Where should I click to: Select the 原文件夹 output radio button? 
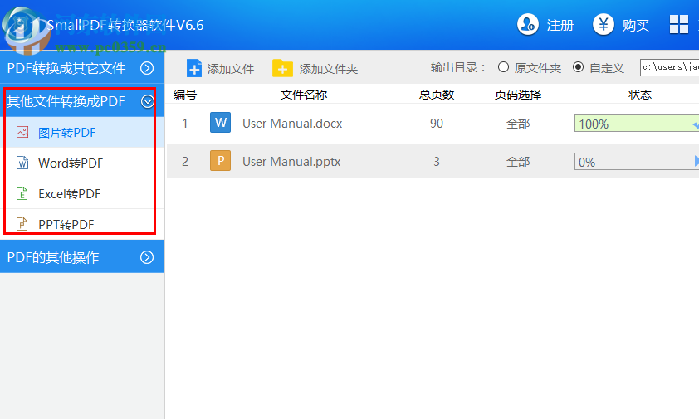pyautogui.click(x=503, y=67)
